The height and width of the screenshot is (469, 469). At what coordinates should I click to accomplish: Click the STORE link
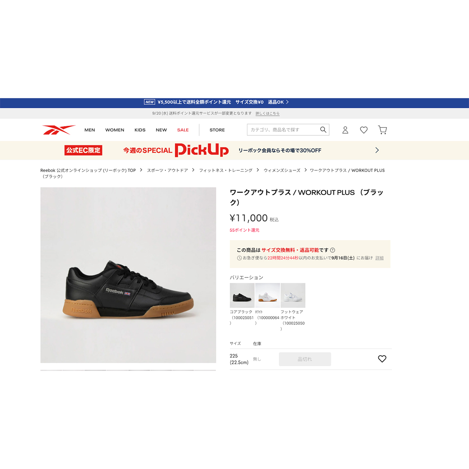(x=217, y=130)
